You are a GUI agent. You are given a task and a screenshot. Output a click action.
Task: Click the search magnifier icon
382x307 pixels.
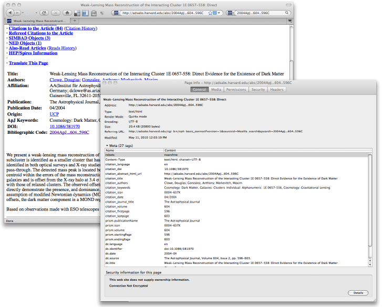tap(286, 12)
